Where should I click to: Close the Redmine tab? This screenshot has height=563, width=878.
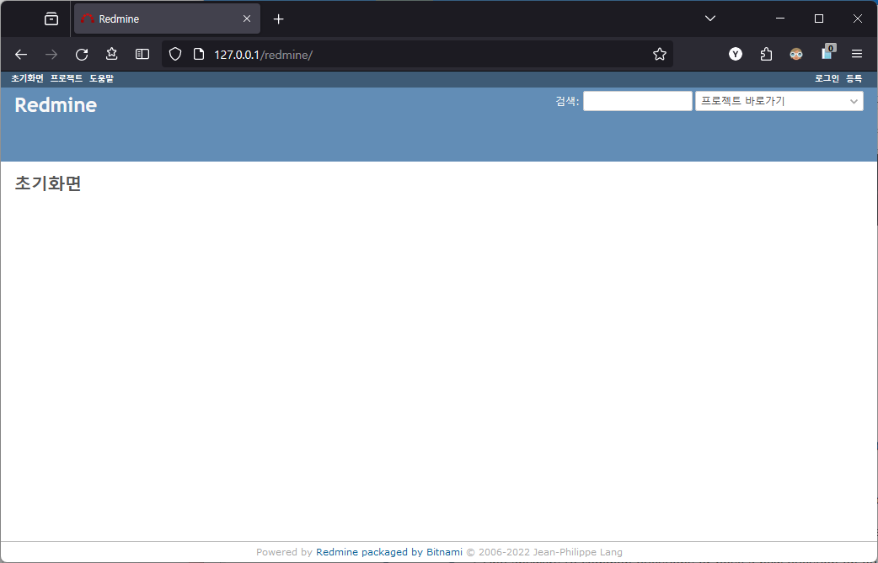[246, 19]
